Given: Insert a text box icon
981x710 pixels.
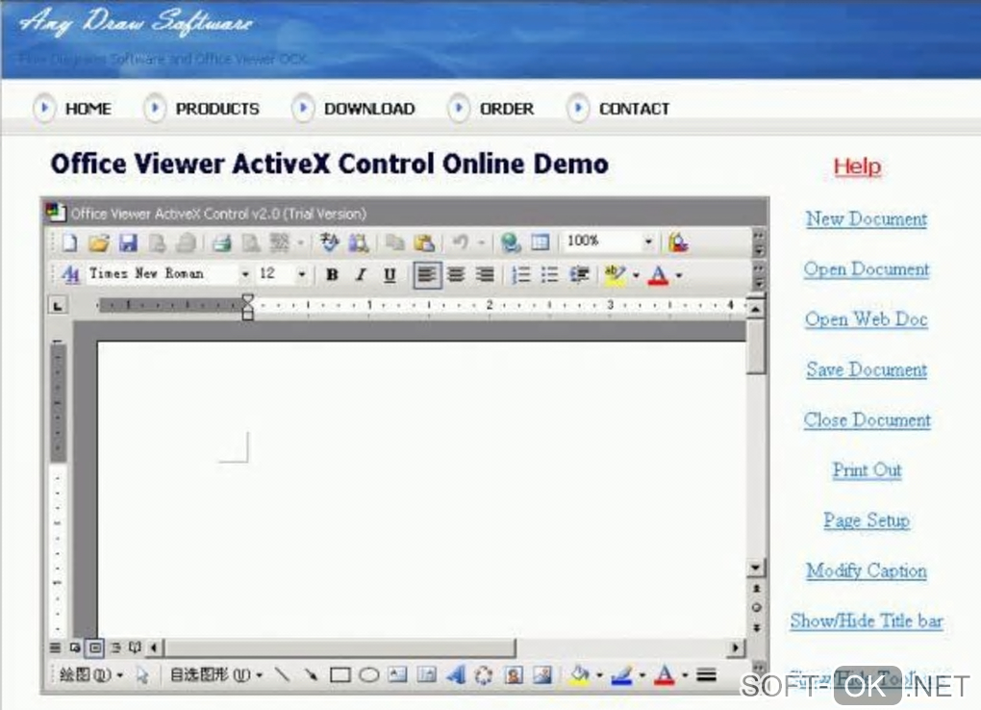Looking at the screenshot, I should click(397, 675).
